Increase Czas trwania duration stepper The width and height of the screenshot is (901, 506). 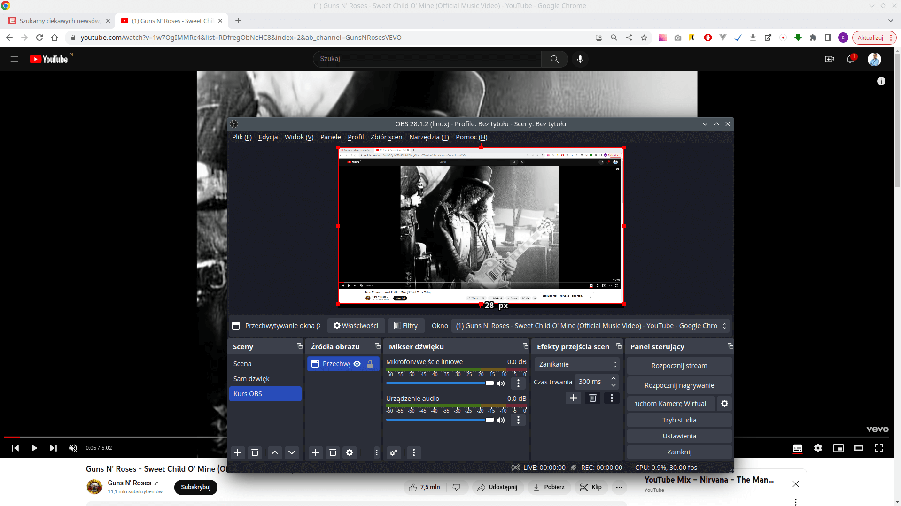click(x=614, y=379)
